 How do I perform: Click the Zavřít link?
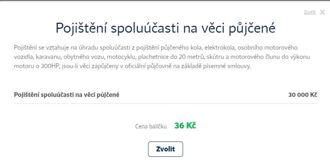pos(310,12)
